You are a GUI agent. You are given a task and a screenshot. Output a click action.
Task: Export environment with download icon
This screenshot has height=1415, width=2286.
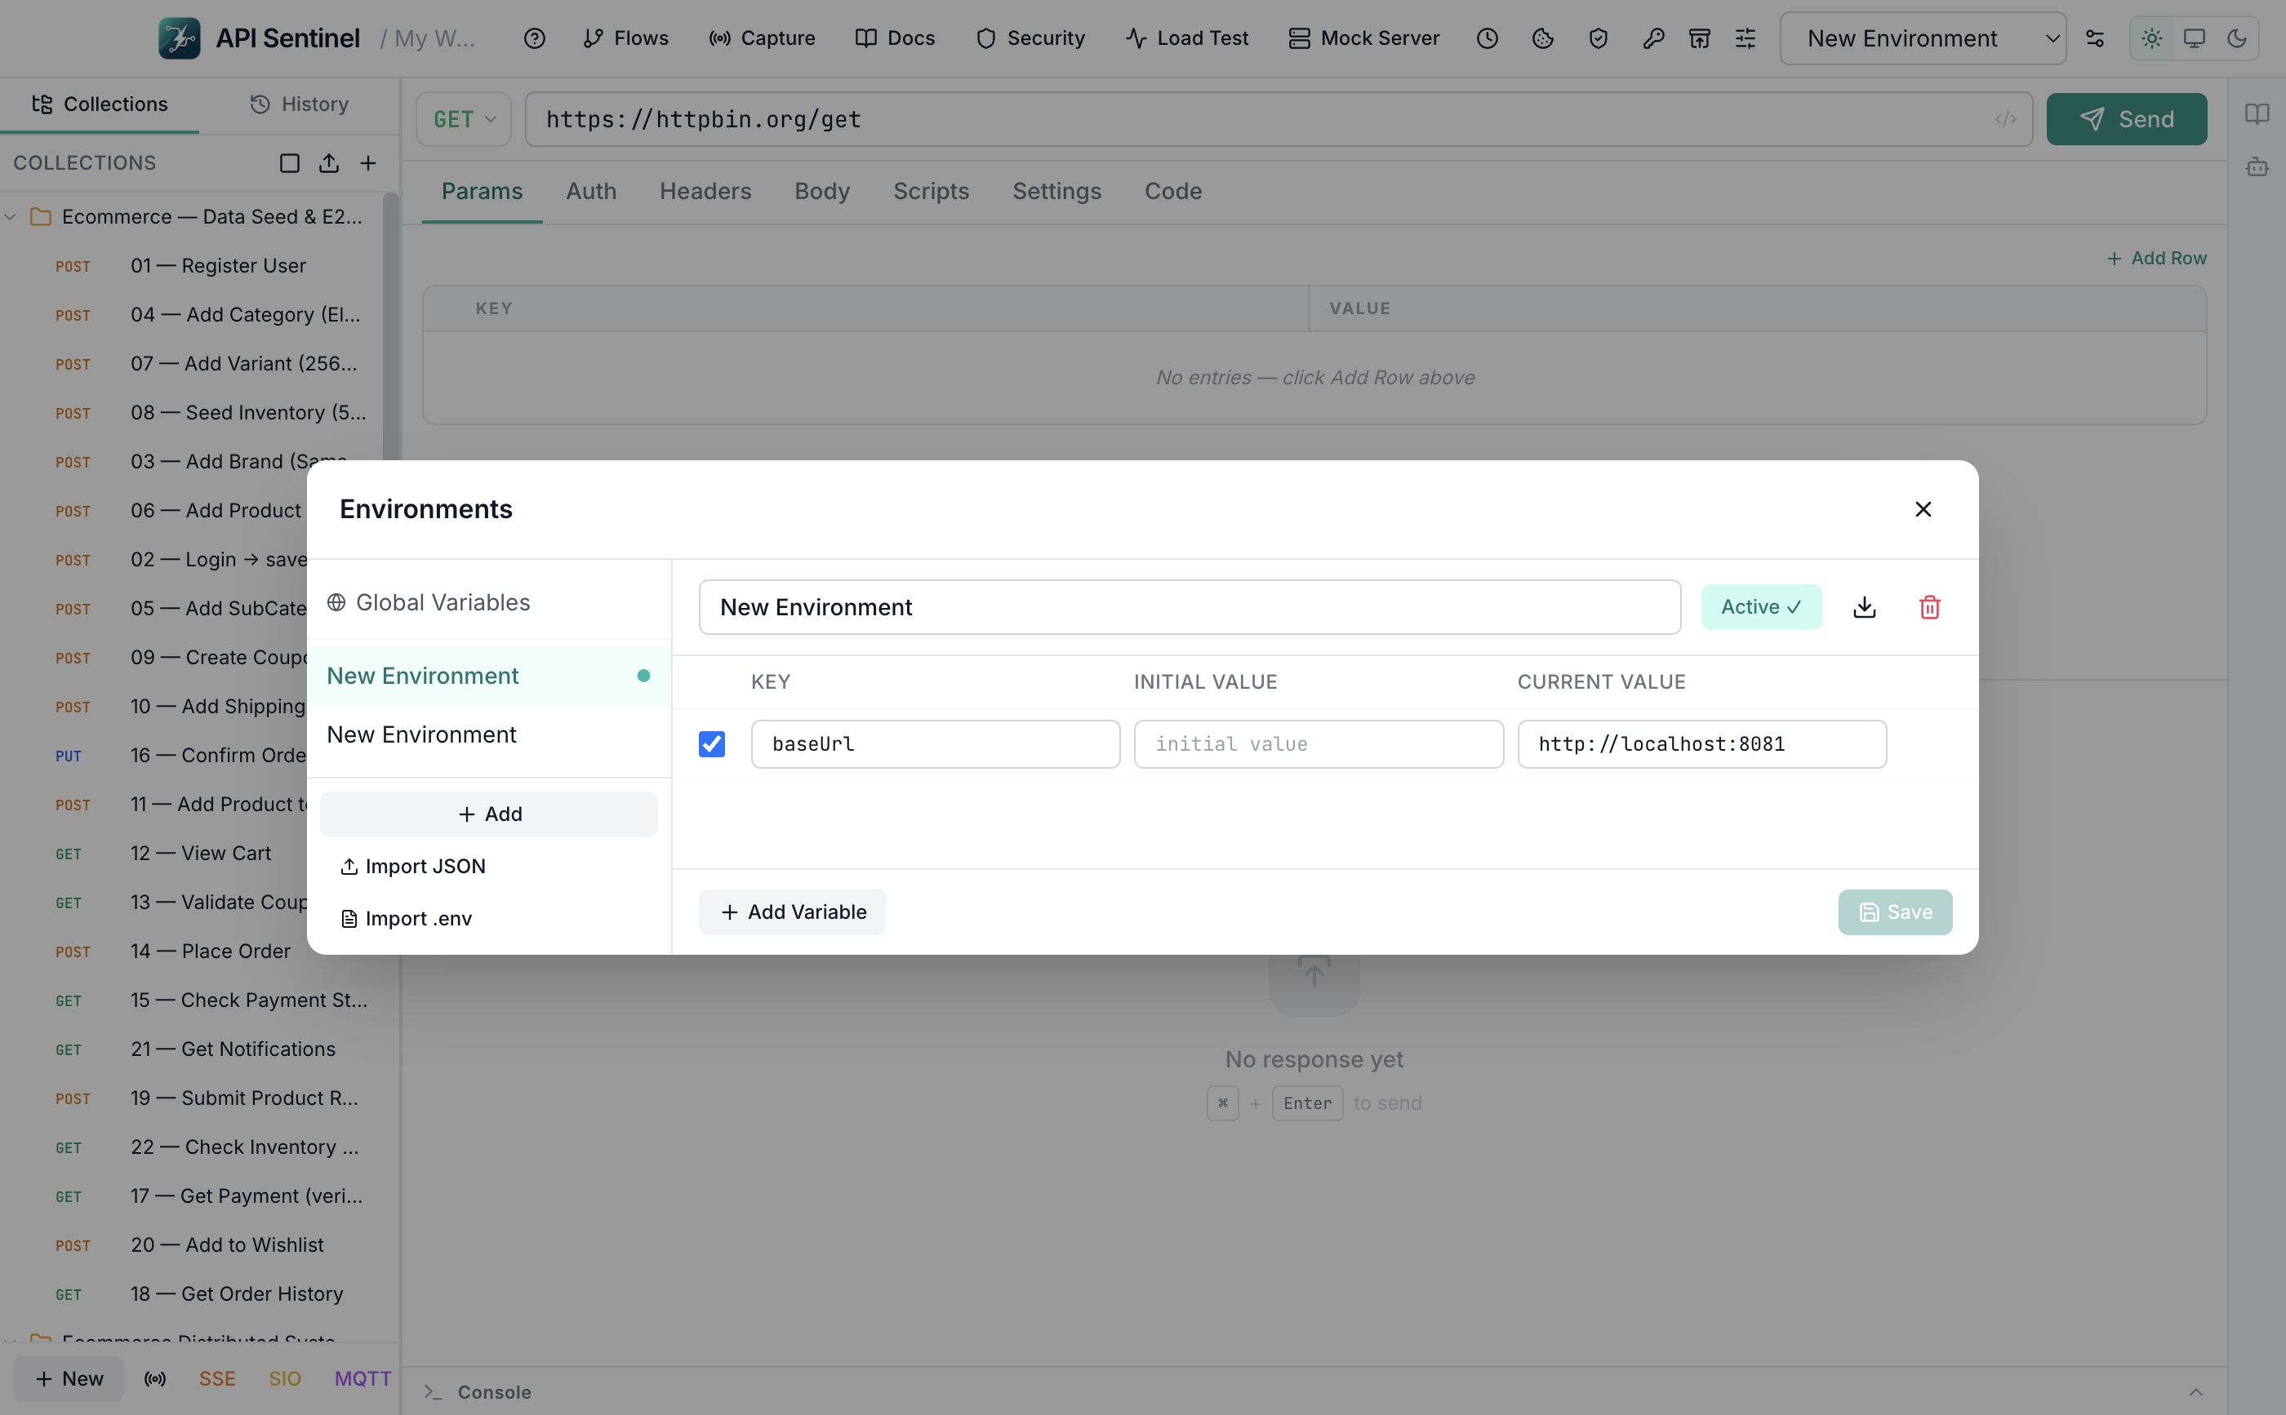(1865, 607)
